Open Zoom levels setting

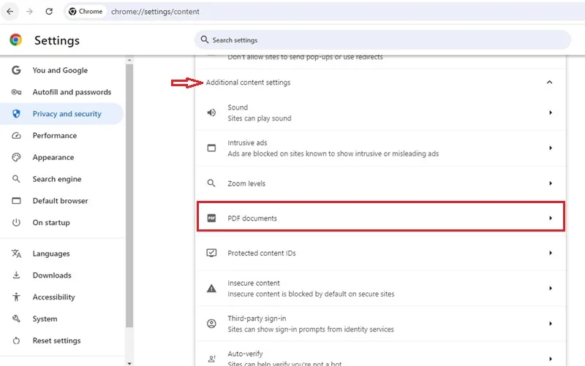click(x=380, y=183)
